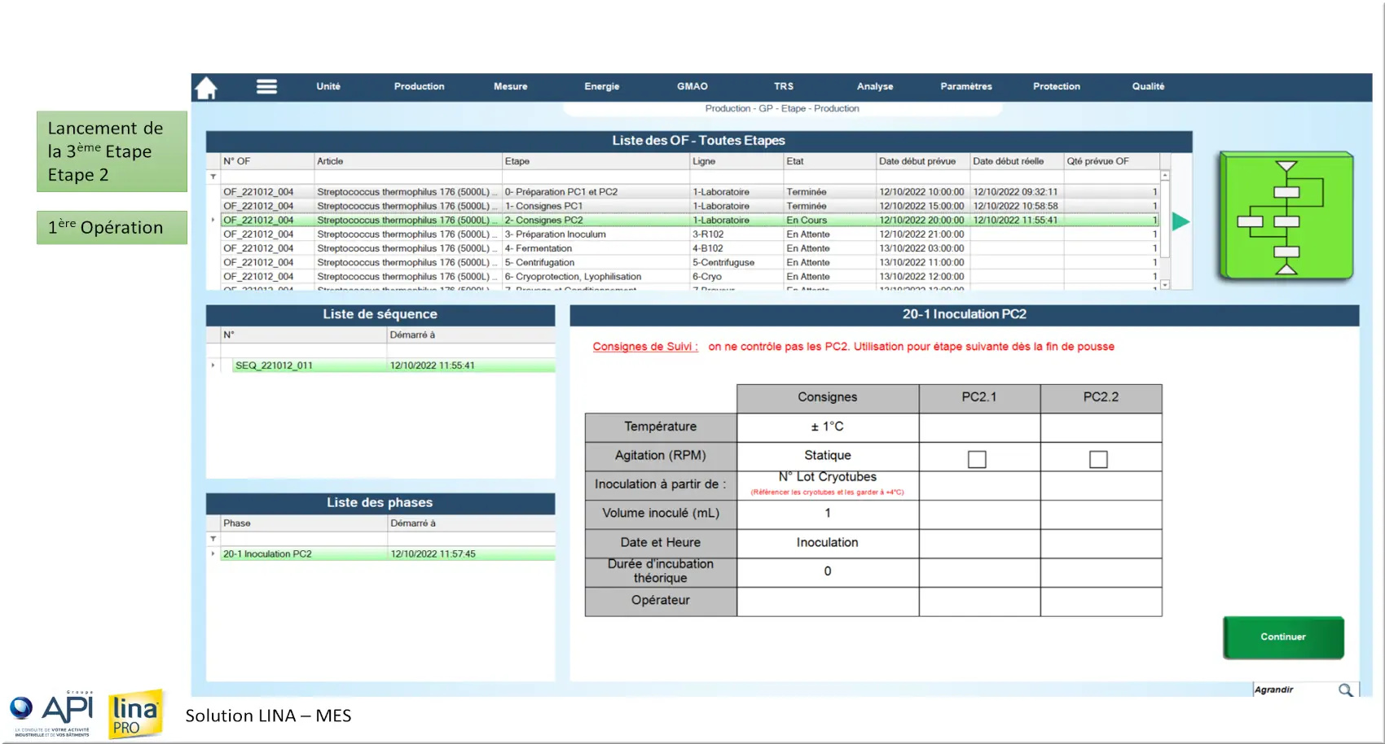Open the GMAO menu
1385x744 pixels.
(692, 86)
